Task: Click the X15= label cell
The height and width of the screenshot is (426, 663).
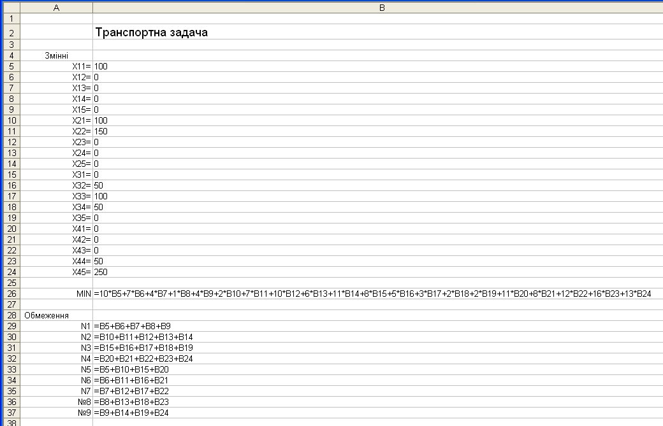Action: [x=56, y=110]
